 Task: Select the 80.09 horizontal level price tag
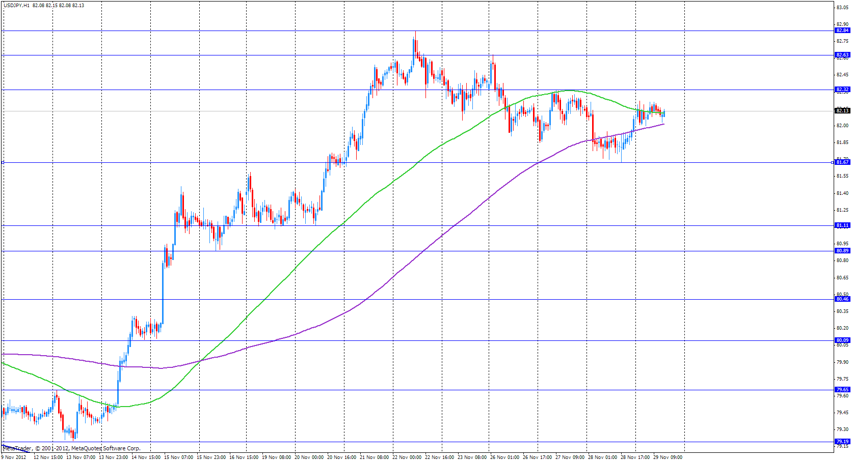point(842,340)
